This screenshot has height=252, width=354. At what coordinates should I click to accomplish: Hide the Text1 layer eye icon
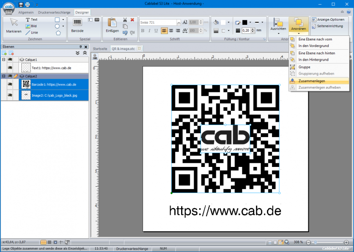[x=10, y=67]
